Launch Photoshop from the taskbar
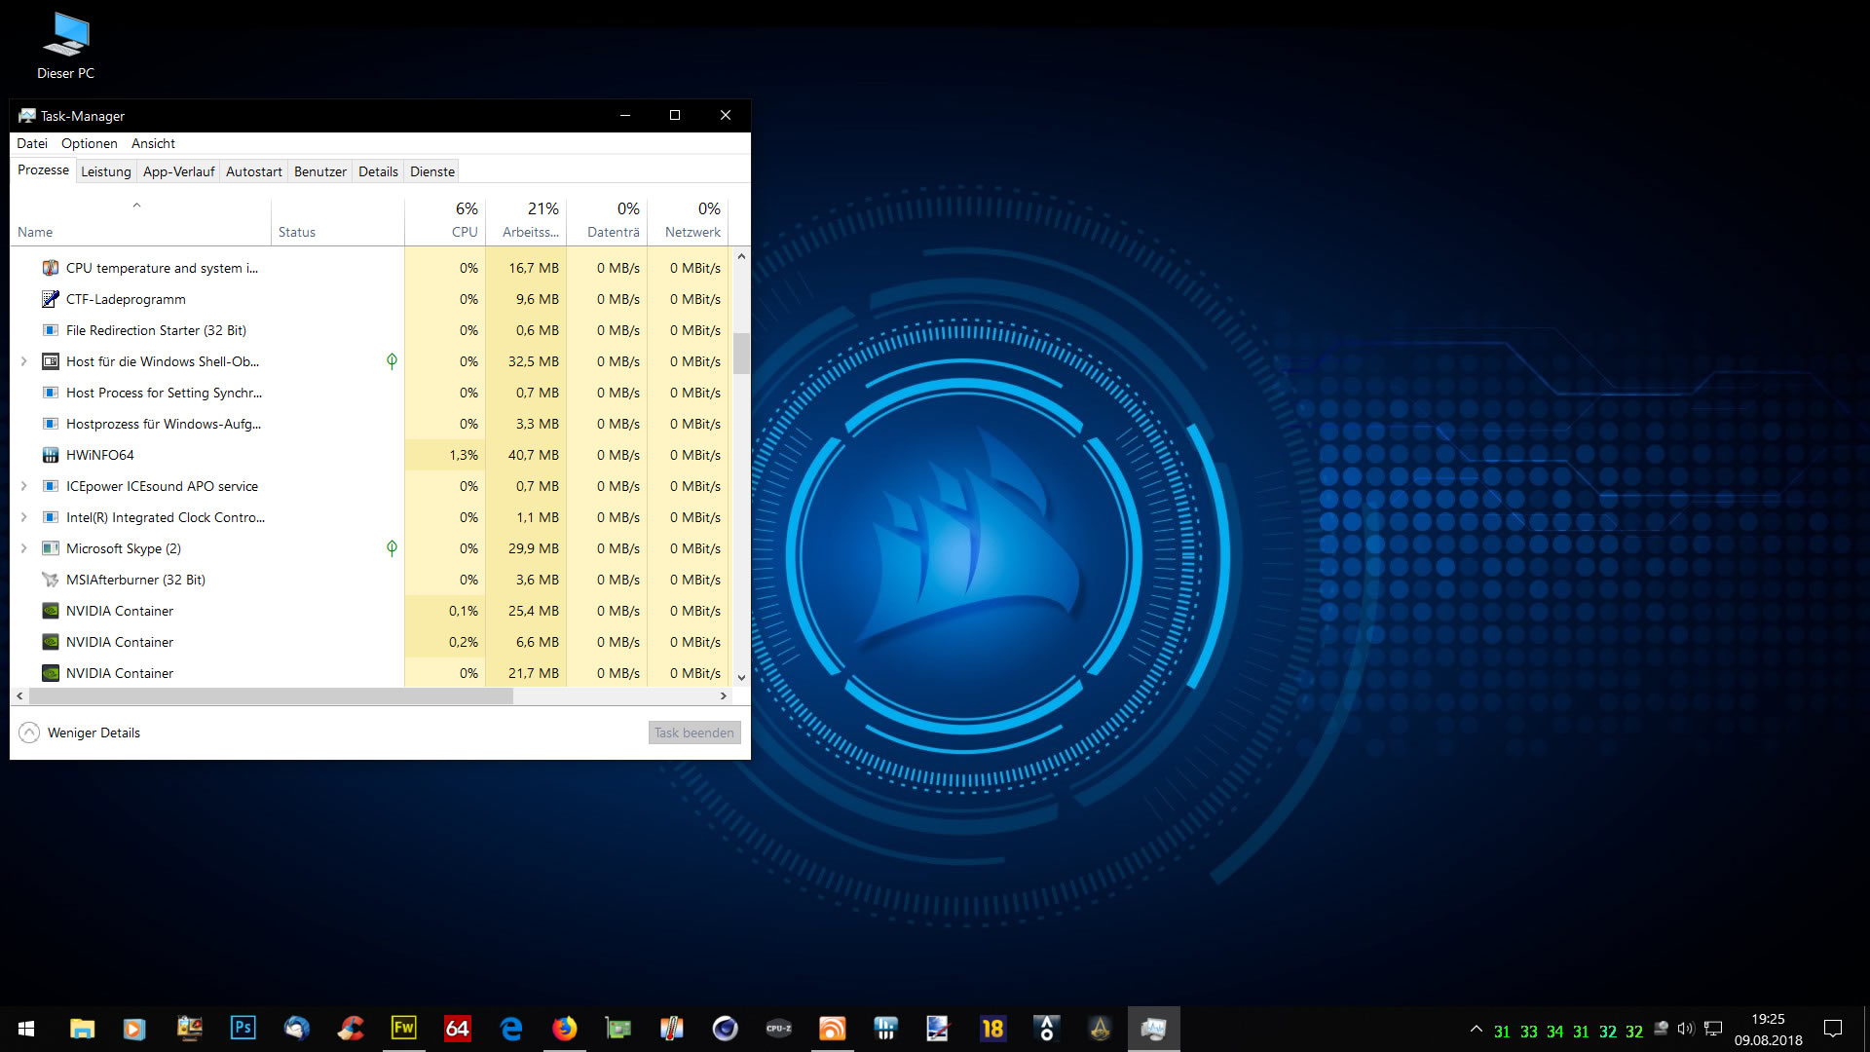The height and width of the screenshot is (1052, 1870). pos(243,1029)
